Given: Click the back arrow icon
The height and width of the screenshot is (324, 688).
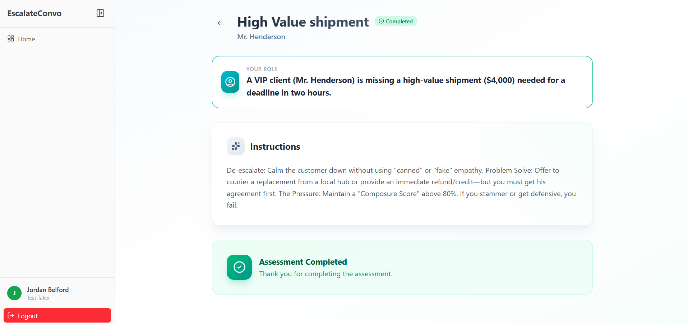Looking at the screenshot, I should (x=220, y=23).
